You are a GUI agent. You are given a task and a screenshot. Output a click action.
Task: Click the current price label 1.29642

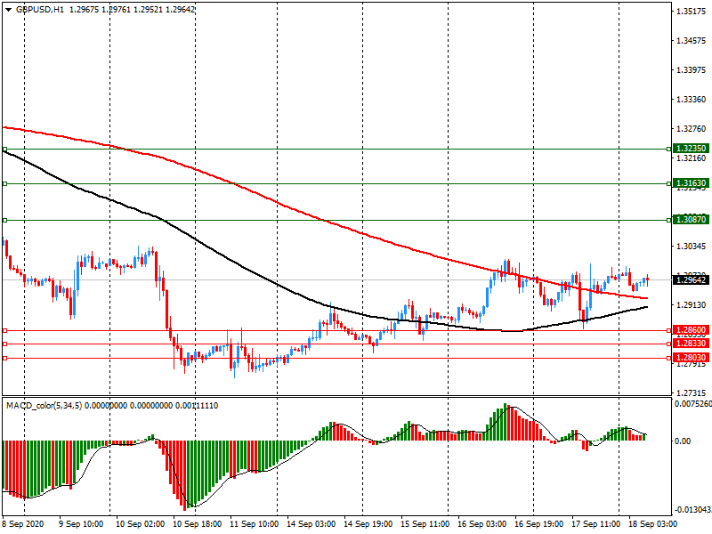click(692, 279)
